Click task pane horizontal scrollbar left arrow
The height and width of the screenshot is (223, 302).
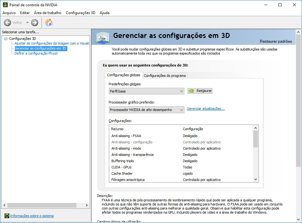point(4,205)
